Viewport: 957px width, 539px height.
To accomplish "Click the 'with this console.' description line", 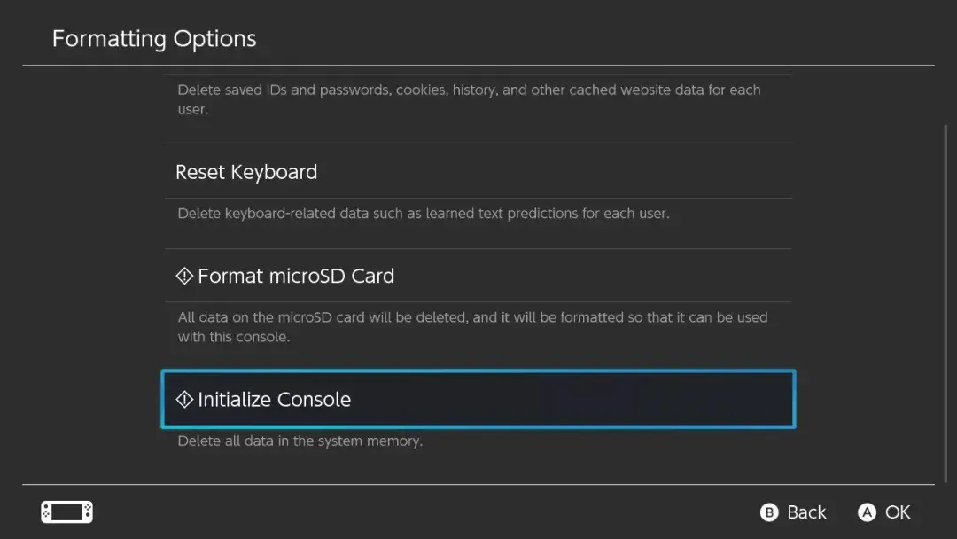I will coord(233,338).
